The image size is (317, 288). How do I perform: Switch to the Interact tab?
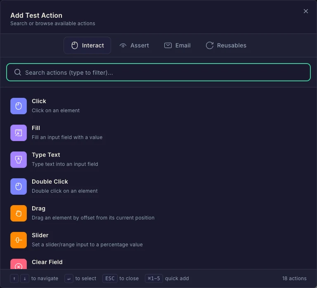click(x=87, y=45)
